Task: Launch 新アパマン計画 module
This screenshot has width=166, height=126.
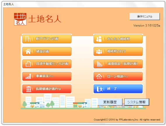Action: (47, 39)
